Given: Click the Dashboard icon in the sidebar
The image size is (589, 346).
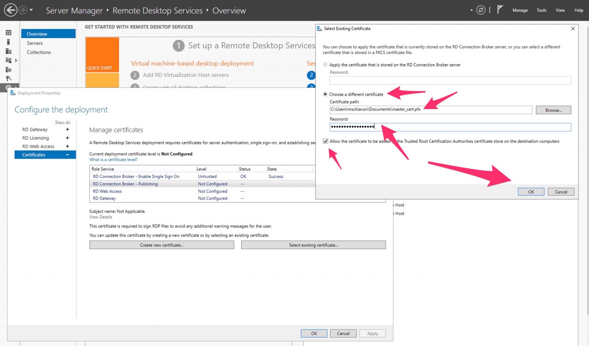Looking at the screenshot, I should coord(8,33).
